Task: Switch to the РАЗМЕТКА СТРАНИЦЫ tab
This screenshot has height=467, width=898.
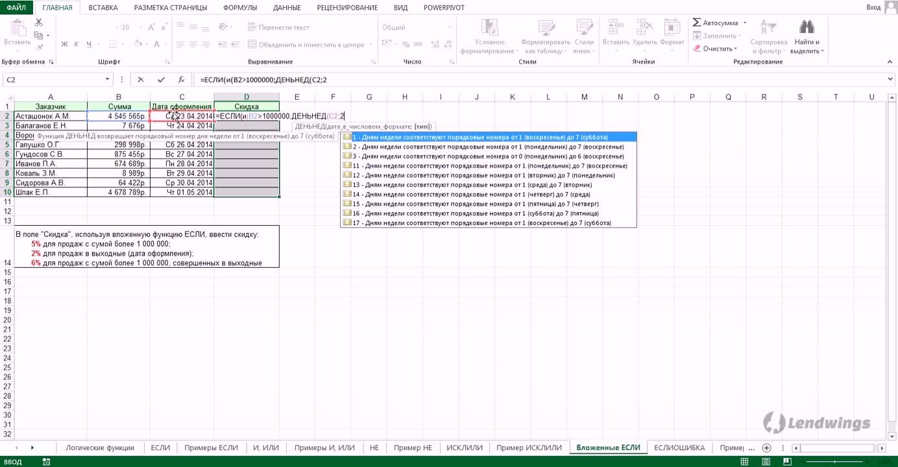Action: [x=171, y=8]
